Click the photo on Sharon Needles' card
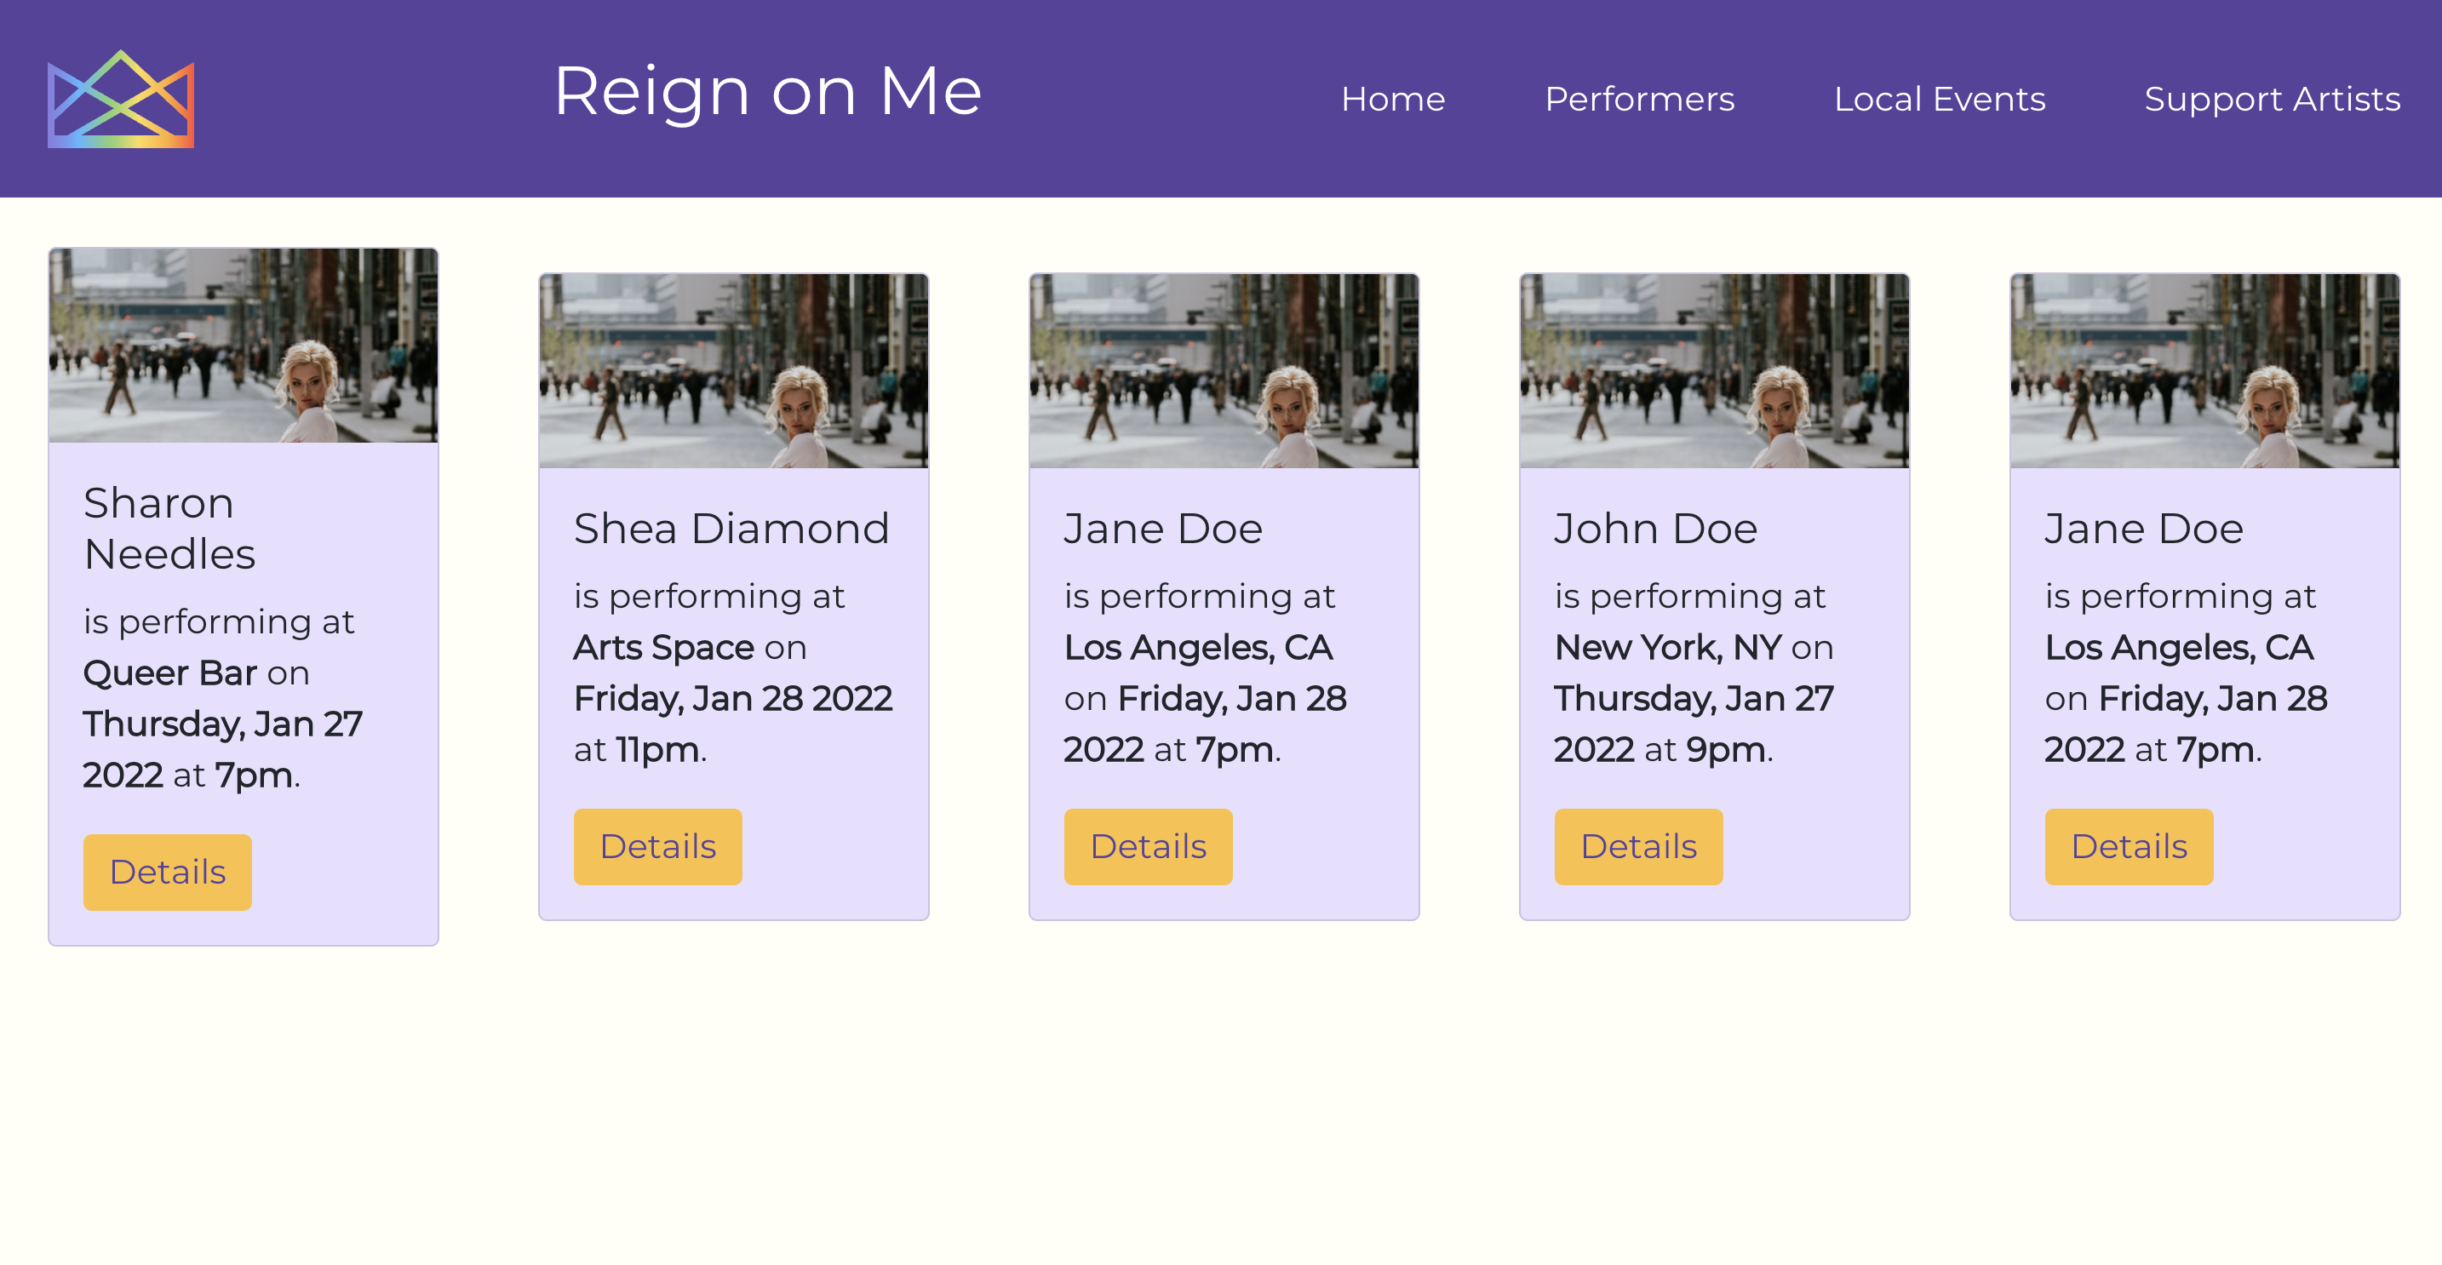This screenshot has height=1265, width=2442. (x=244, y=346)
